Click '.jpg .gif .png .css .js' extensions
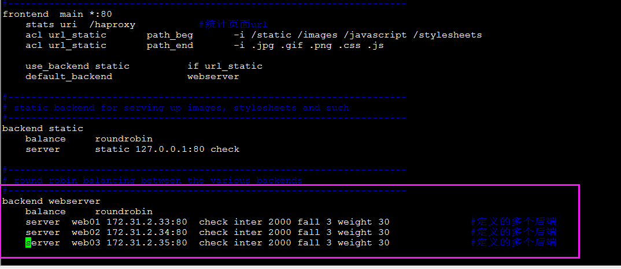The width and height of the screenshot is (621, 269). (317, 46)
